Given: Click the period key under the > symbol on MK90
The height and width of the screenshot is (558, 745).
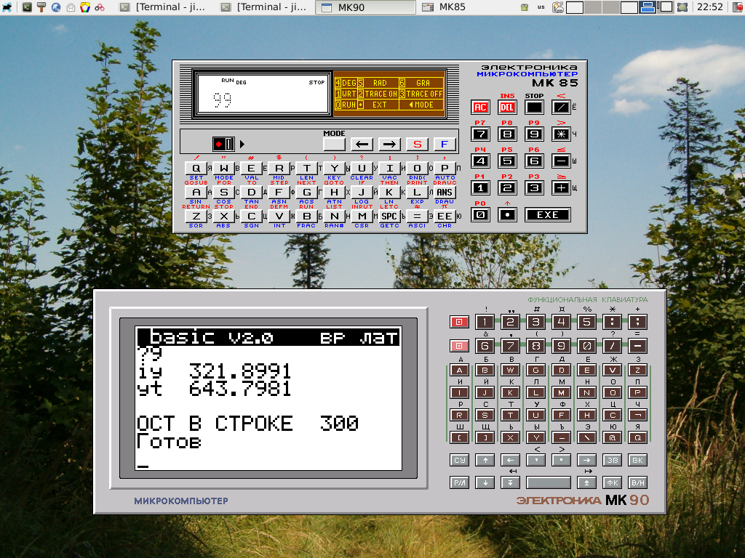Looking at the screenshot, I should pyautogui.click(x=561, y=460).
